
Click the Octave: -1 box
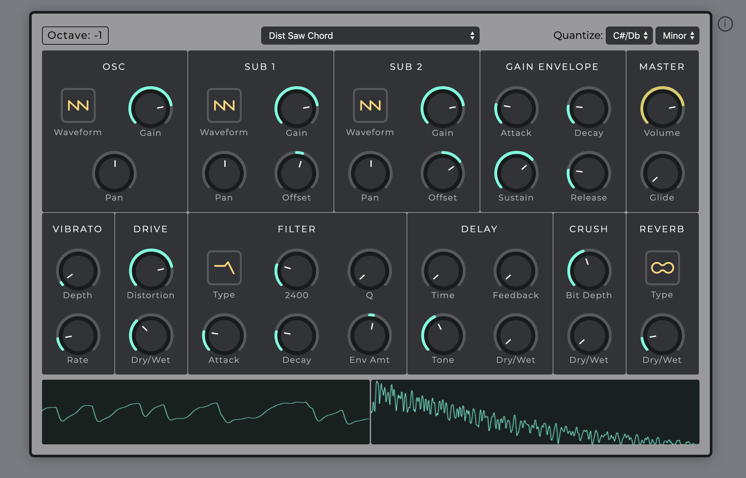pos(75,35)
